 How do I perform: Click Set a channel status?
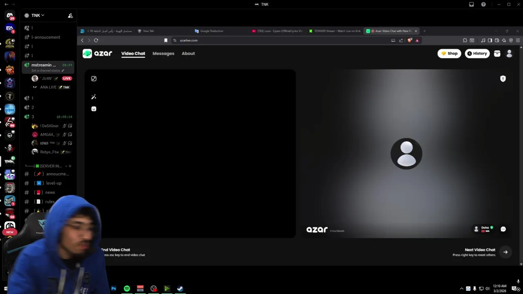(48, 71)
